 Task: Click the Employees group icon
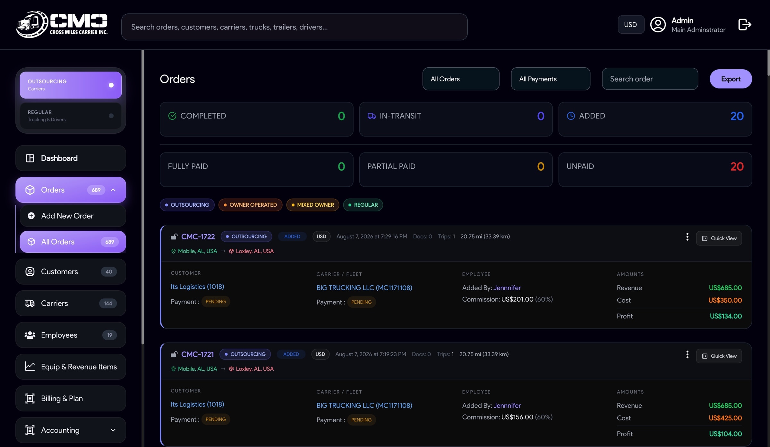30,335
